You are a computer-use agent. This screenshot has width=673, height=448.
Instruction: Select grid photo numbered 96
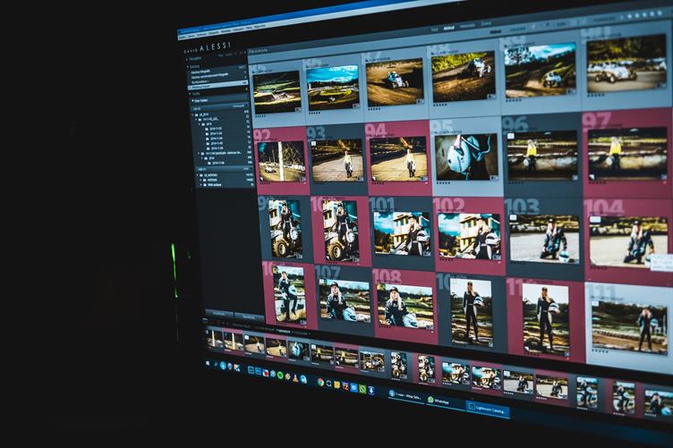pyautogui.click(x=543, y=155)
